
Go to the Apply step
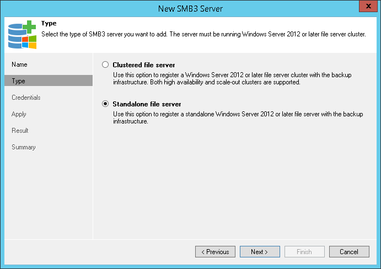(x=19, y=114)
